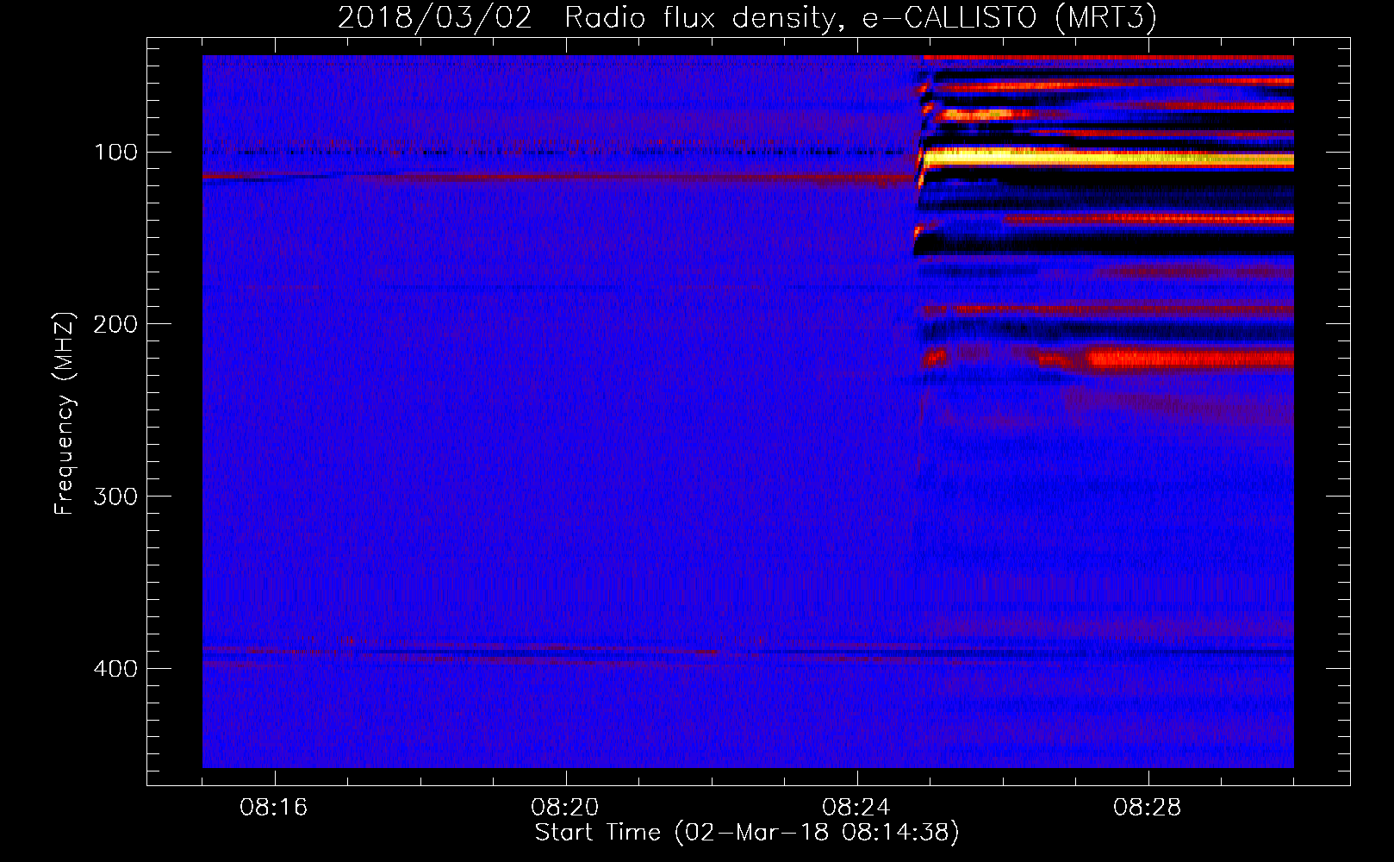1394x862 pixels.
Task: Click the 08:28 time tick label
Action: [1148, 808]
